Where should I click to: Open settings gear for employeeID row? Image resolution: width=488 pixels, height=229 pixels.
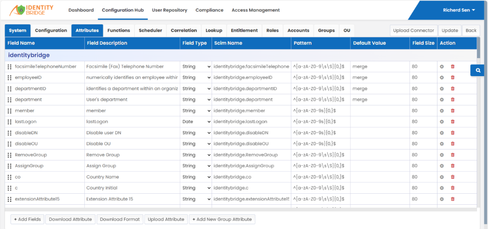tap(441, 78)
